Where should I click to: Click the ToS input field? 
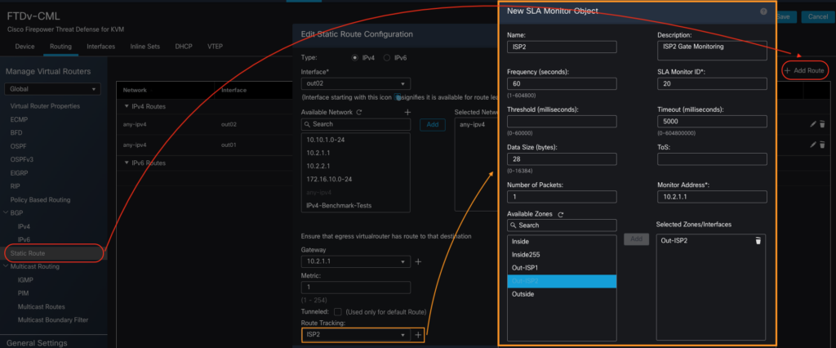pyautogui.click(x=712, y=159)
